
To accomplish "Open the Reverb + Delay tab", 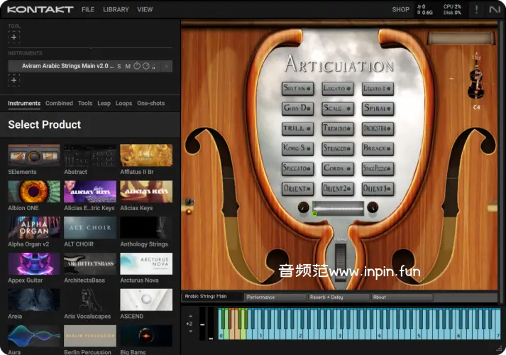I will tap(338, 297).
